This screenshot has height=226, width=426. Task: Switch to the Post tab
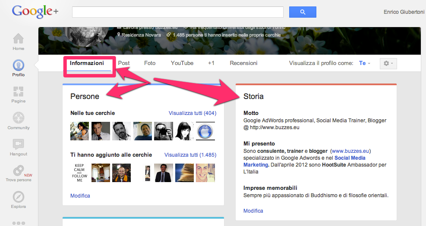tap(123, 63)
